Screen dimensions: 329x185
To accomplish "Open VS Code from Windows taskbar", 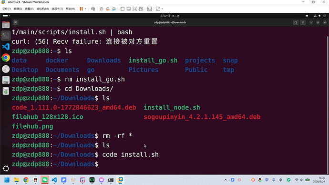I will coord(54,180).
